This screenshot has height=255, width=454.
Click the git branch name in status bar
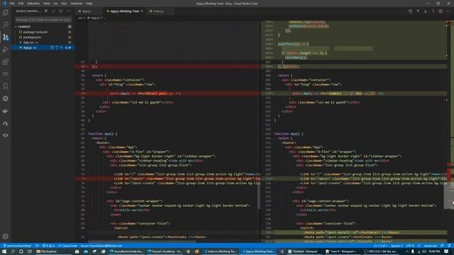point(17,246)
